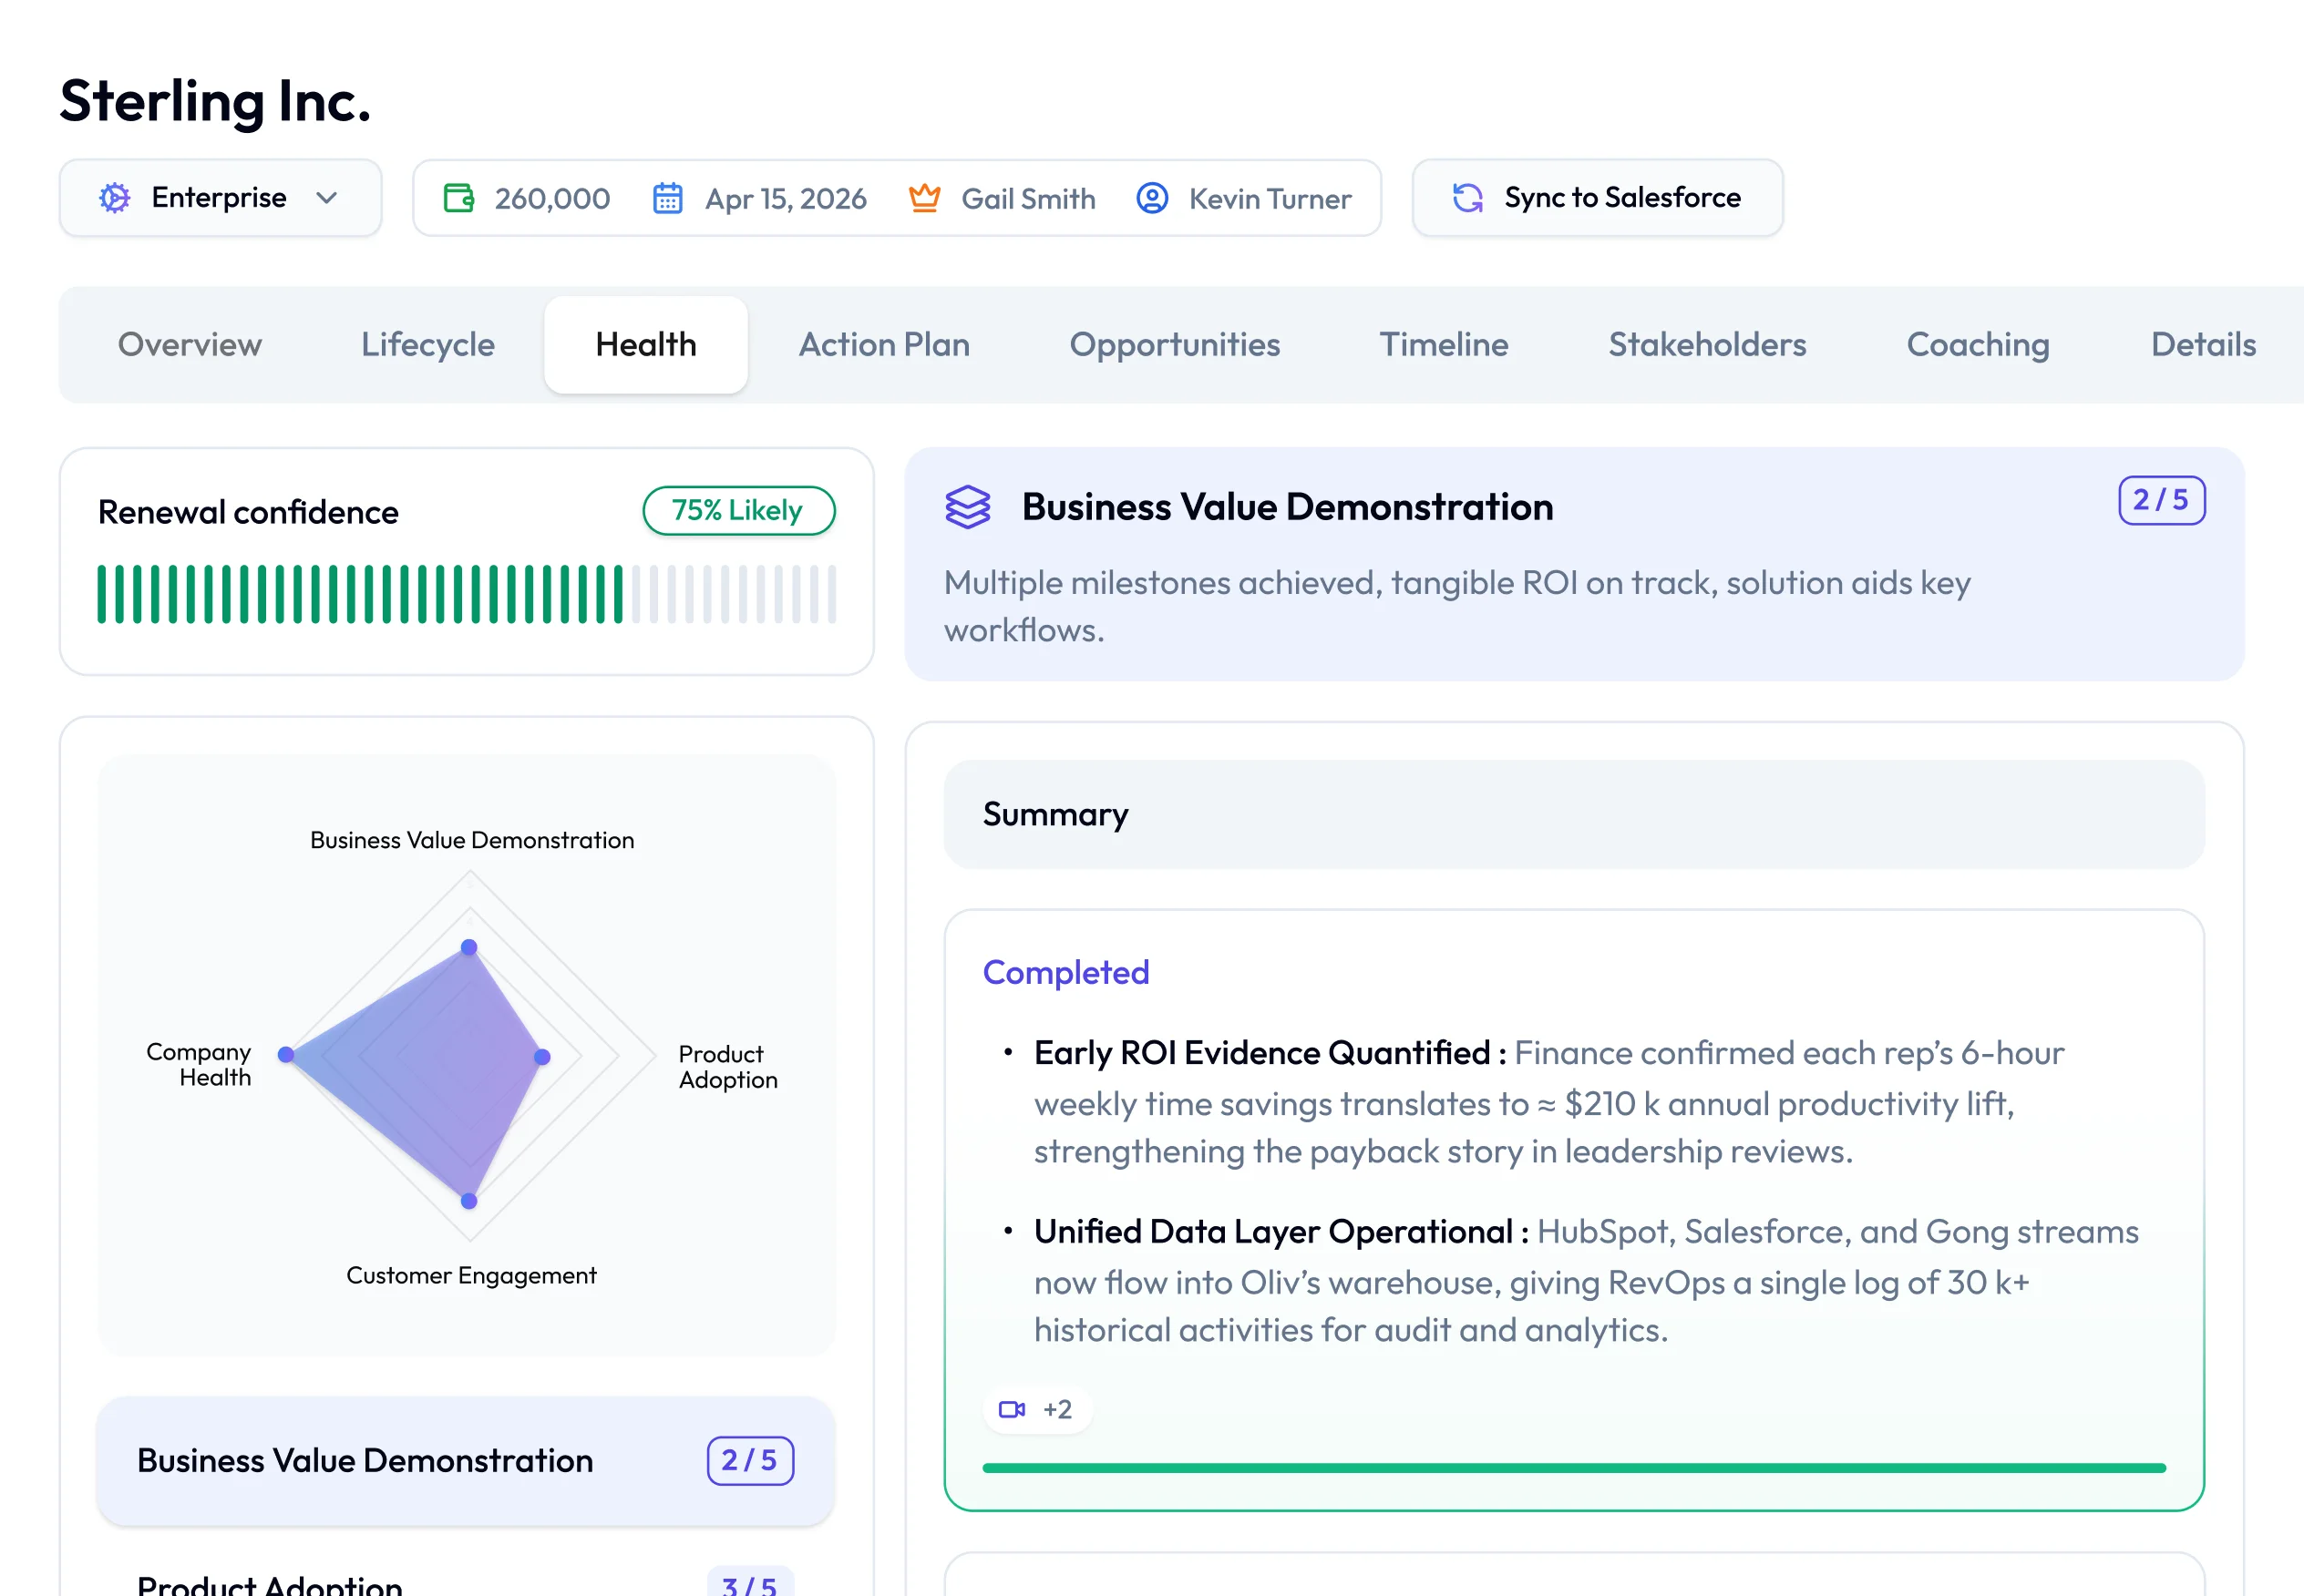This screenshot has height=1596, width=2304.
Task: Select the Business Value Demonstration score row
Action: click(465, 1461)
